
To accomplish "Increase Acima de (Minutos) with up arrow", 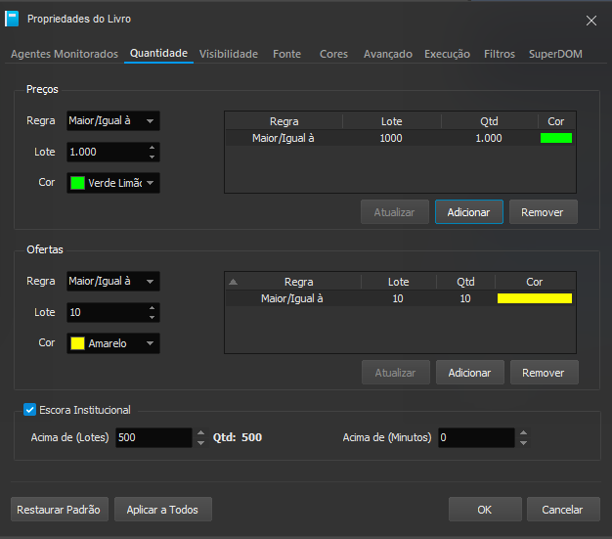I will point(523,432).
